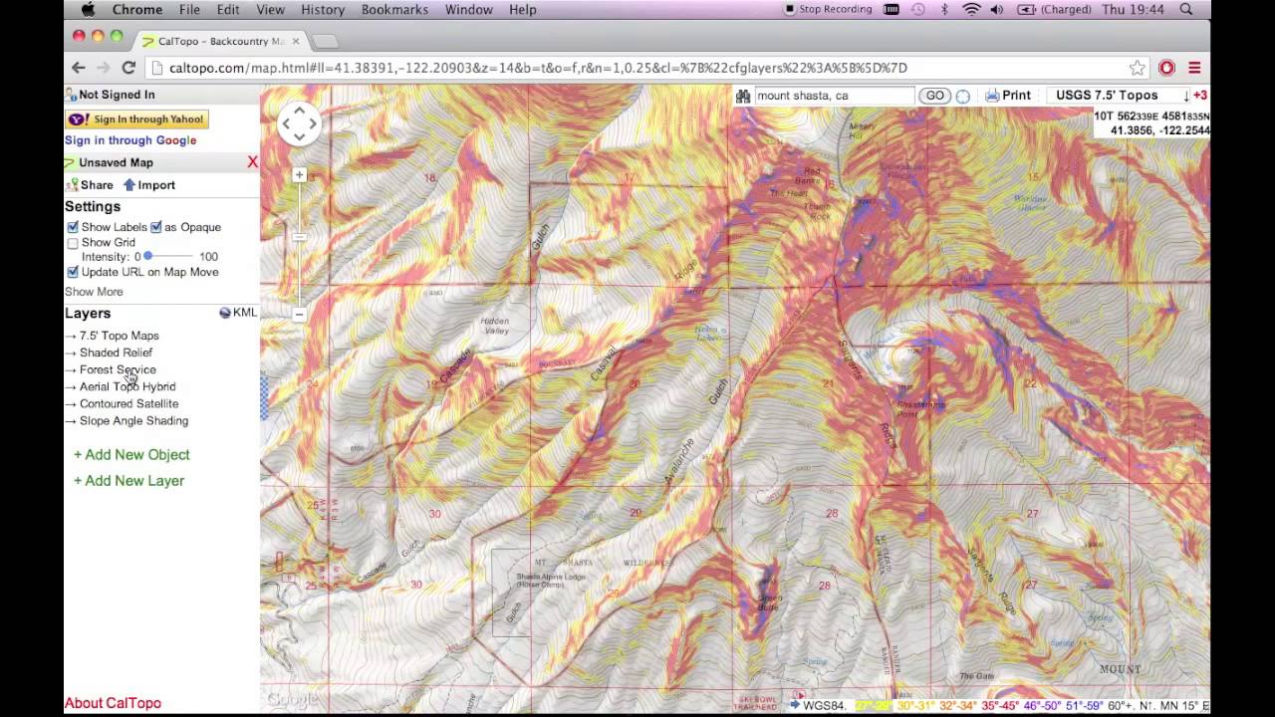The height and width of the screenshot is (717, 1275).
Task: Reload the CalTopo page
Action: 128,68
